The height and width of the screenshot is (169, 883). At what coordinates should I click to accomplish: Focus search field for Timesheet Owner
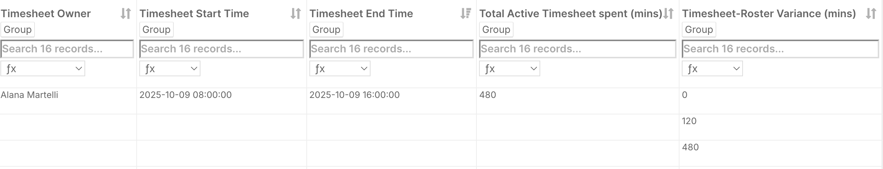(67, 49)
